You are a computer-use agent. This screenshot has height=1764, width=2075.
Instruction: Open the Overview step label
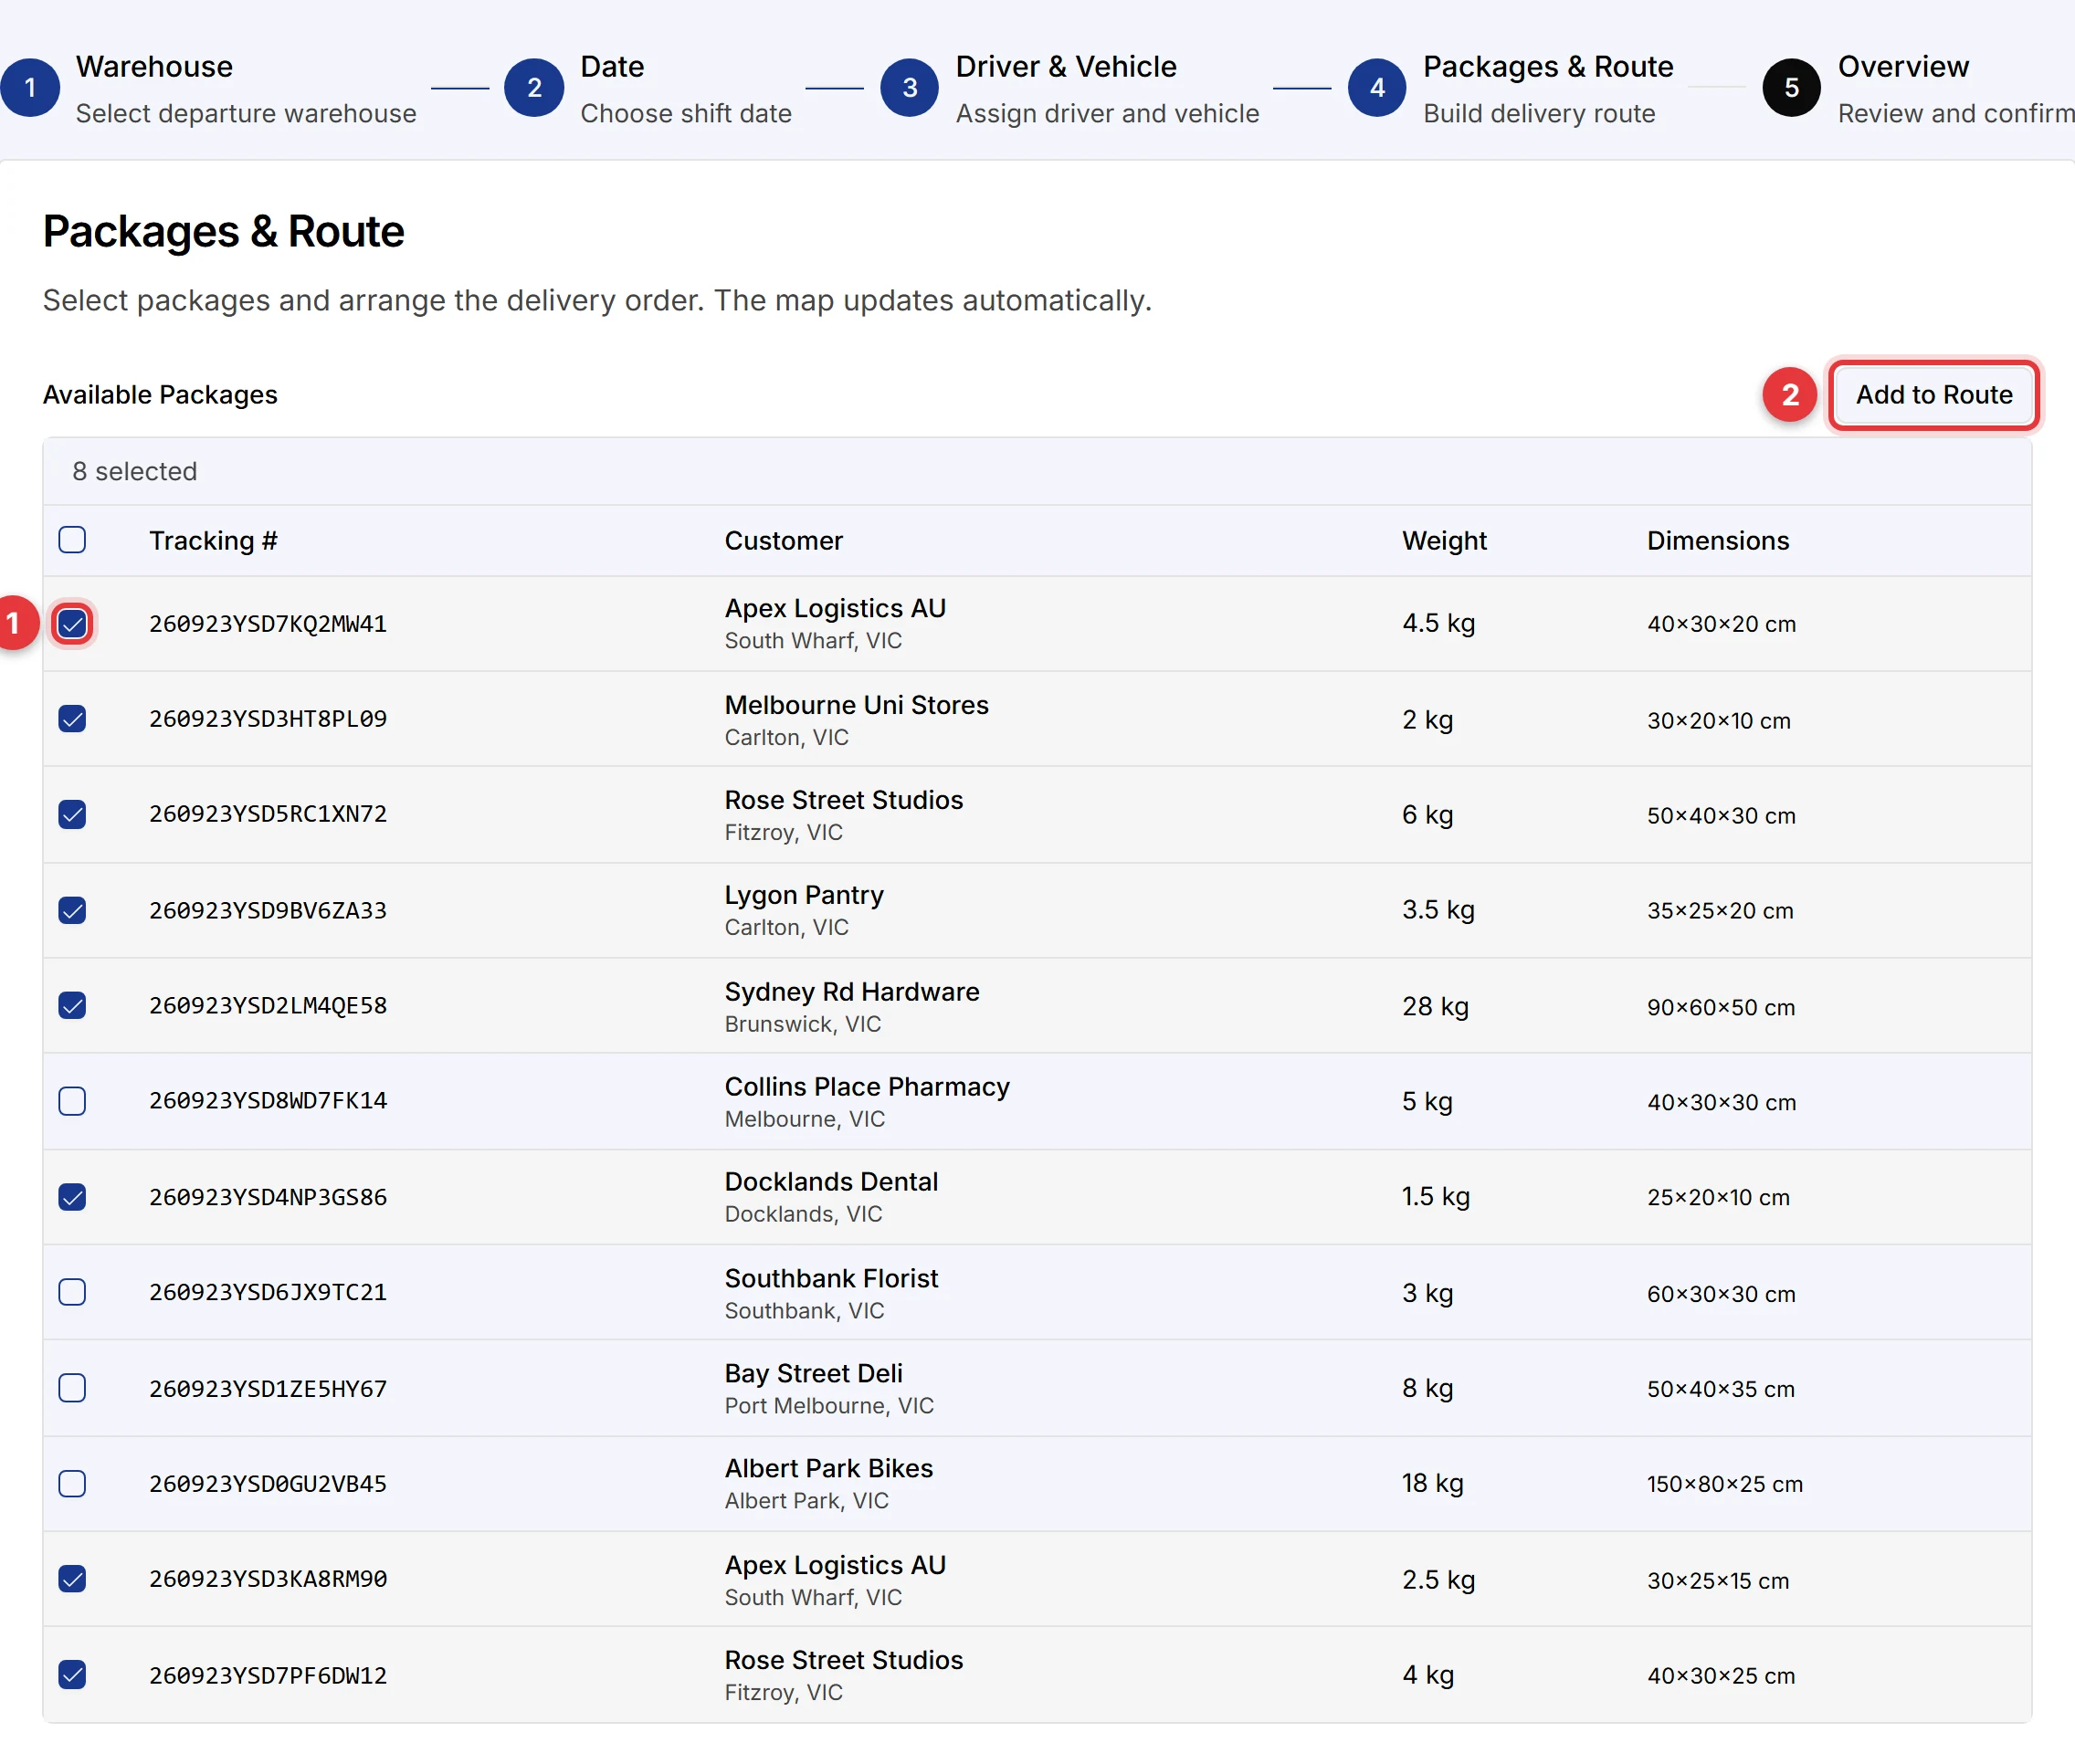click(1903, 67)
